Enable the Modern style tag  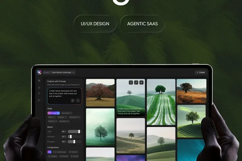[52, 121]
